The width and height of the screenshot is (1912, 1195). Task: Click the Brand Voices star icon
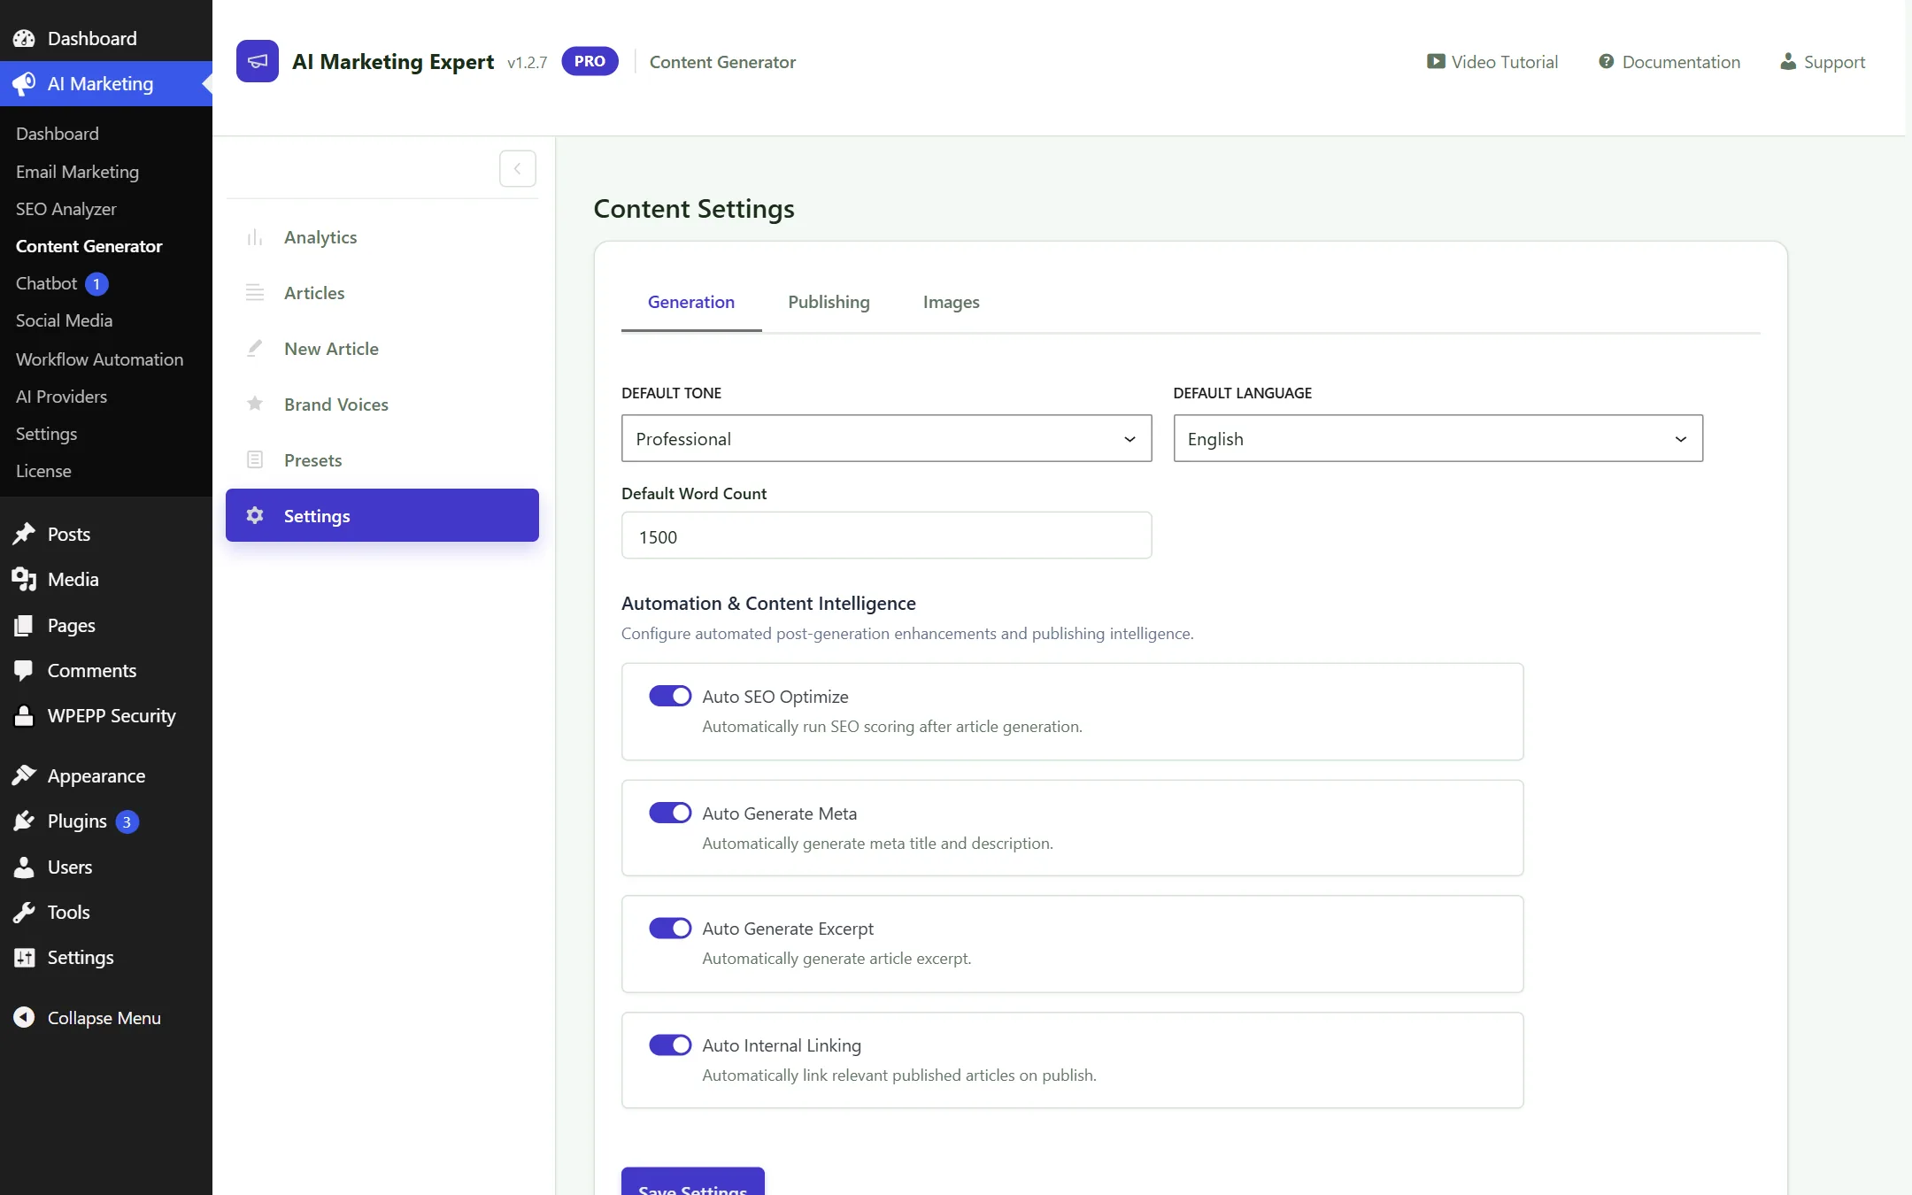click(255, 404)
